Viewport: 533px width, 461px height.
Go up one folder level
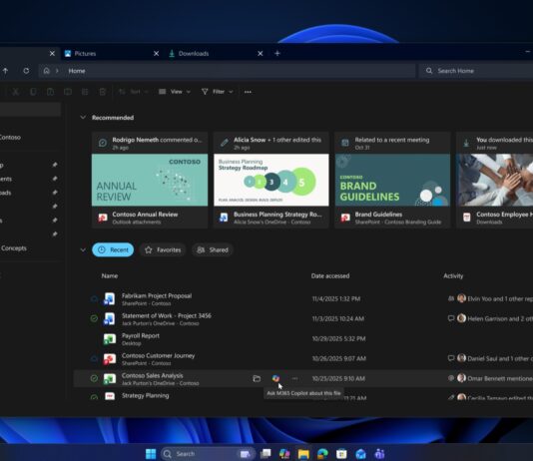[5, 71]
